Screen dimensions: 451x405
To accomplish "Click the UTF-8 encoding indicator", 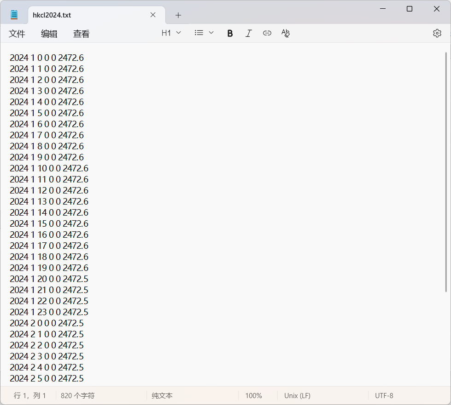I will pyautogui.click(x=384, y=396).
